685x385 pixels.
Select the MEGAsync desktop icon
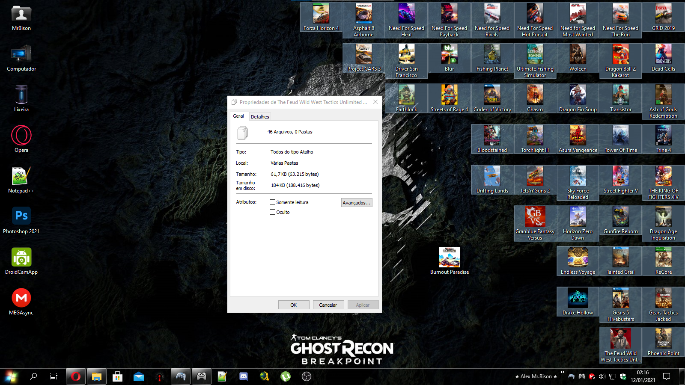tap(21, 302)
